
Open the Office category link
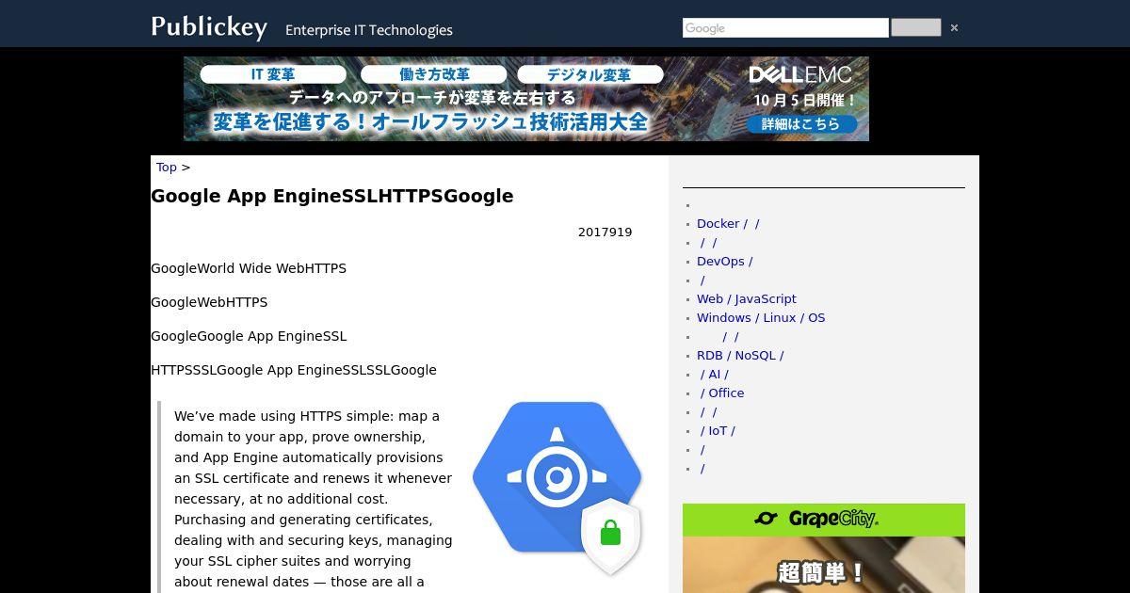722,393
